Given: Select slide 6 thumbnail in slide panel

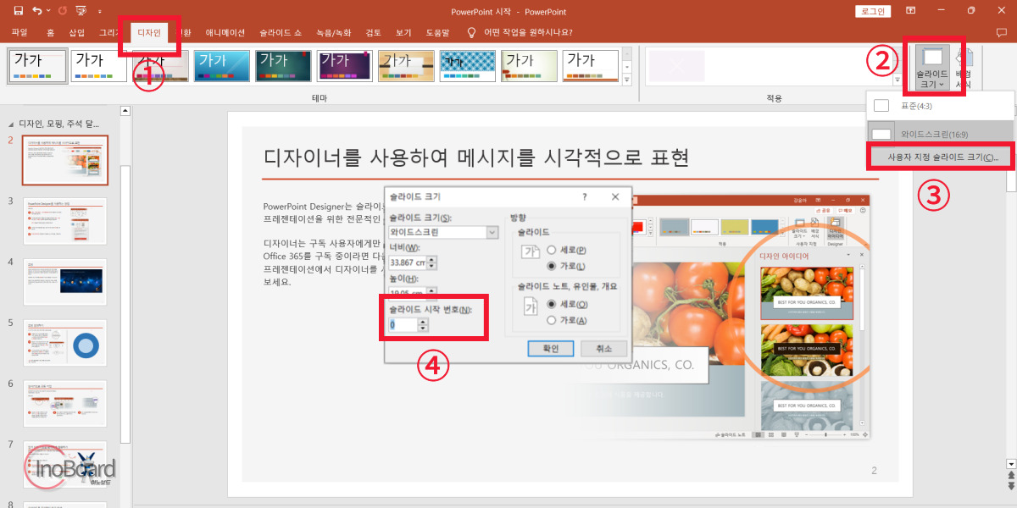Looking at the screenshot, I should [65, 404].
